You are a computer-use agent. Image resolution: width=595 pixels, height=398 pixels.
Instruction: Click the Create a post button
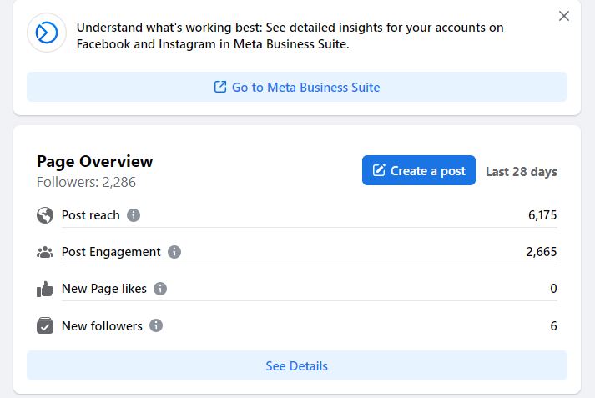[419, 170]
